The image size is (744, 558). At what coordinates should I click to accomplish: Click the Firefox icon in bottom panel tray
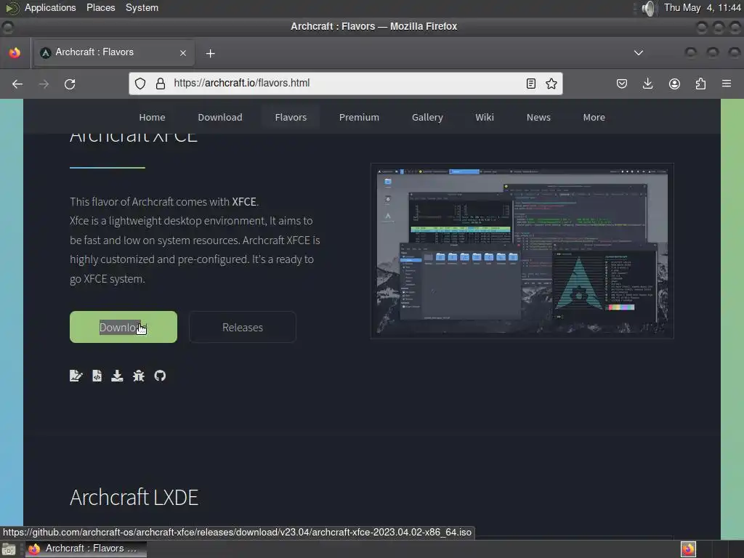[x=689, y=549]
